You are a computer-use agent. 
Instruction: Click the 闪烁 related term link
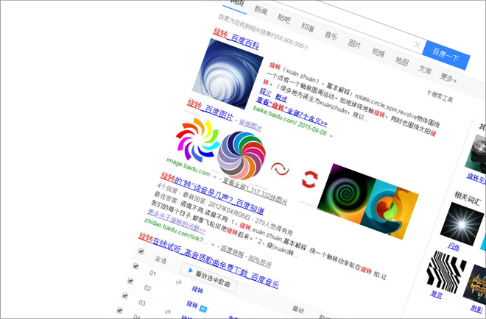[x=454, y=246]
